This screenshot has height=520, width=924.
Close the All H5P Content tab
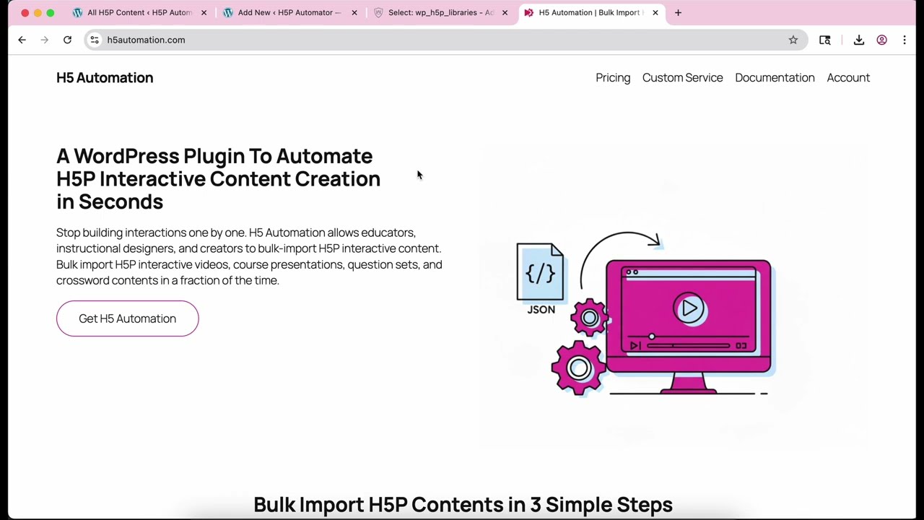click(x=204, y=12)
